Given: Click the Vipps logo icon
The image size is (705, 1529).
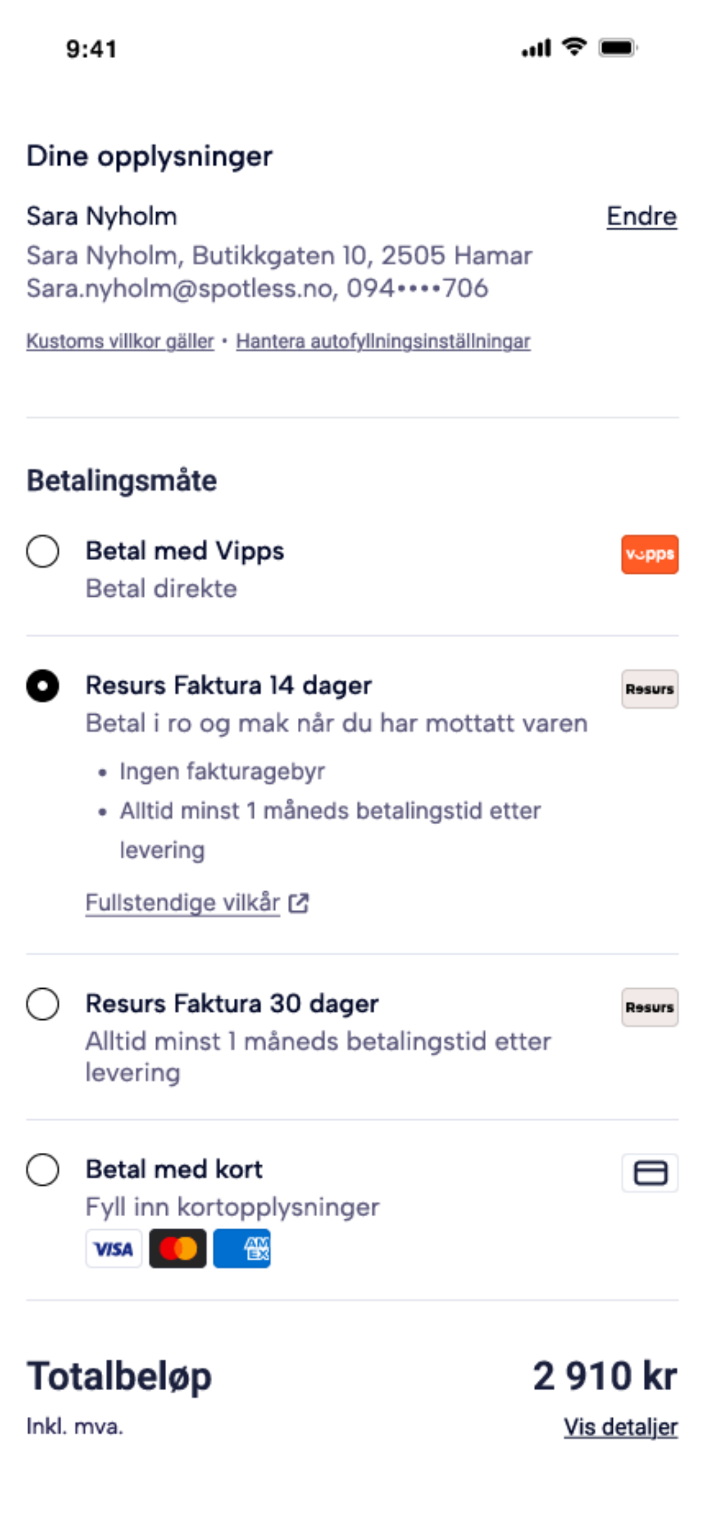Looking at the screenshot, I should [649, 554].
